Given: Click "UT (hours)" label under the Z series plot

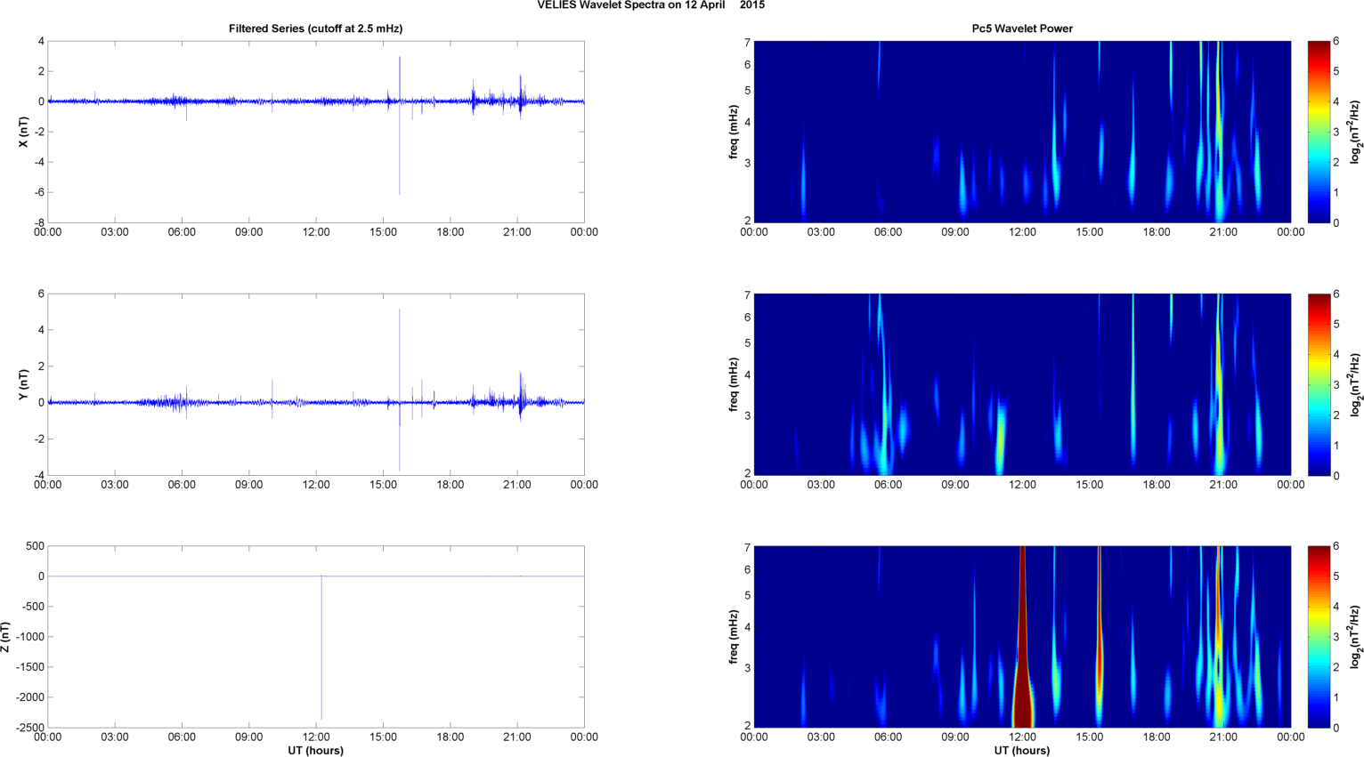Looking at the screenshot, I should [316, 751].
